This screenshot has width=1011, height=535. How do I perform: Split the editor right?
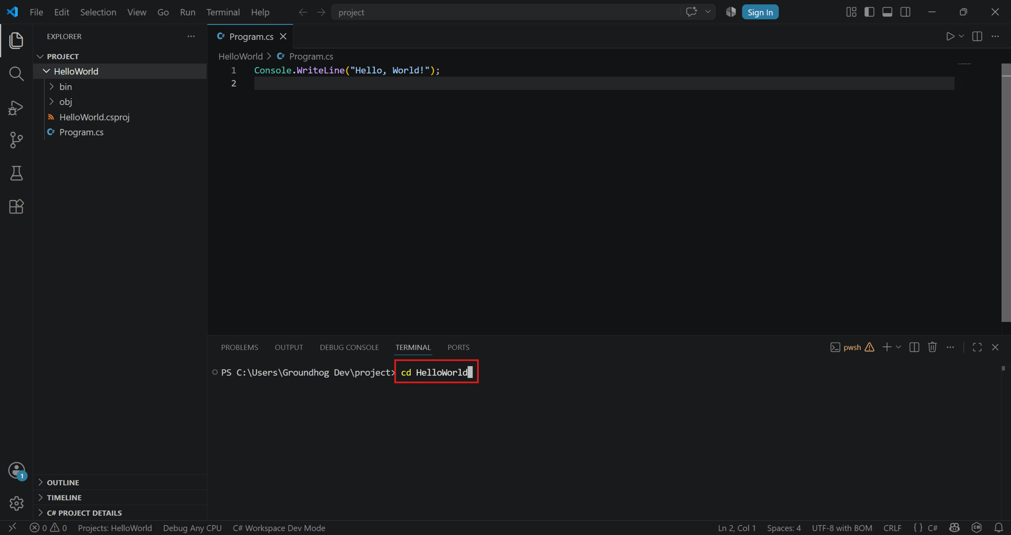[x=977, y=36]
